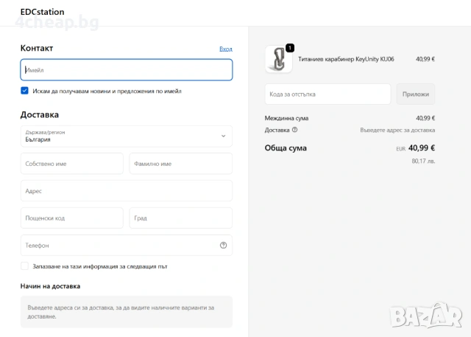Open the Държава/регион country dropdown
The height and width of the screenshot is (337, 471).
click(127, 136)
